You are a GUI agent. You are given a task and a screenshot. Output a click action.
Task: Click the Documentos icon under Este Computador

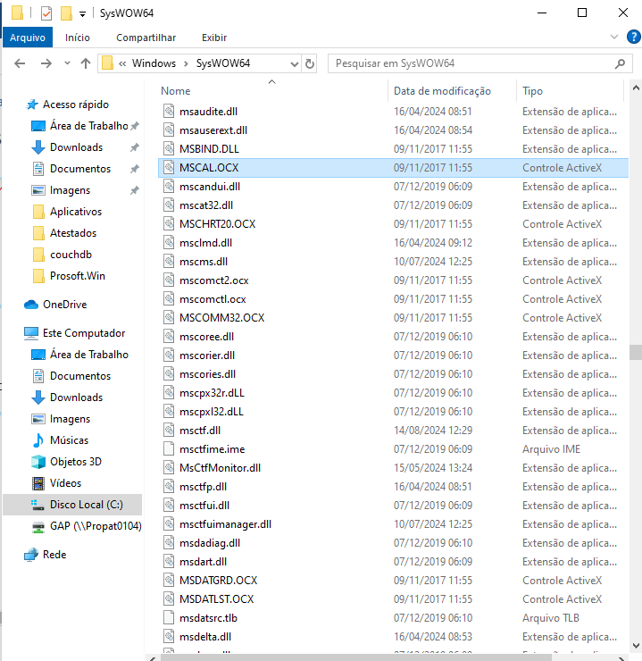[38, 375]
